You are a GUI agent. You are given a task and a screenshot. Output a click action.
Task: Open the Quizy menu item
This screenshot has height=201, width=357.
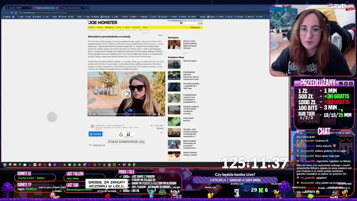(127, 27)
